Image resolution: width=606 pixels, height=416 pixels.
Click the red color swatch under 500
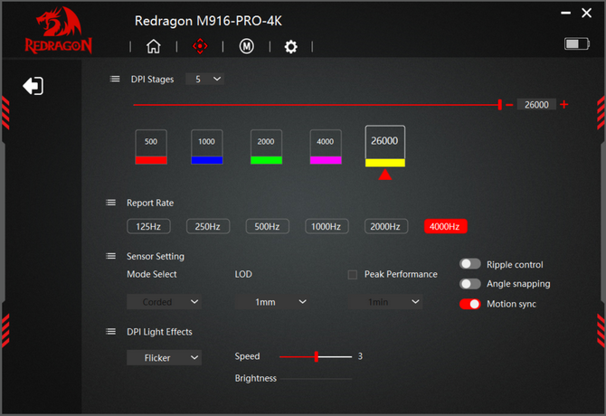[x=151, y=160]
